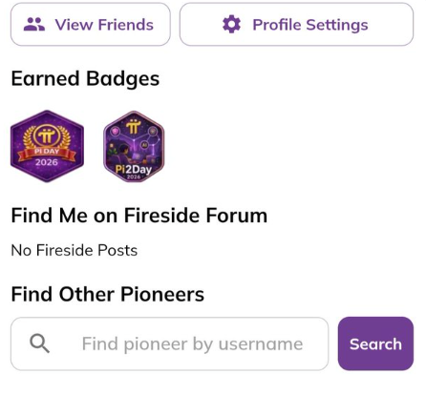Screen dimensions: 426x395
Task: Open the Pi Day 2026 badge
Action: click(47, 146)
